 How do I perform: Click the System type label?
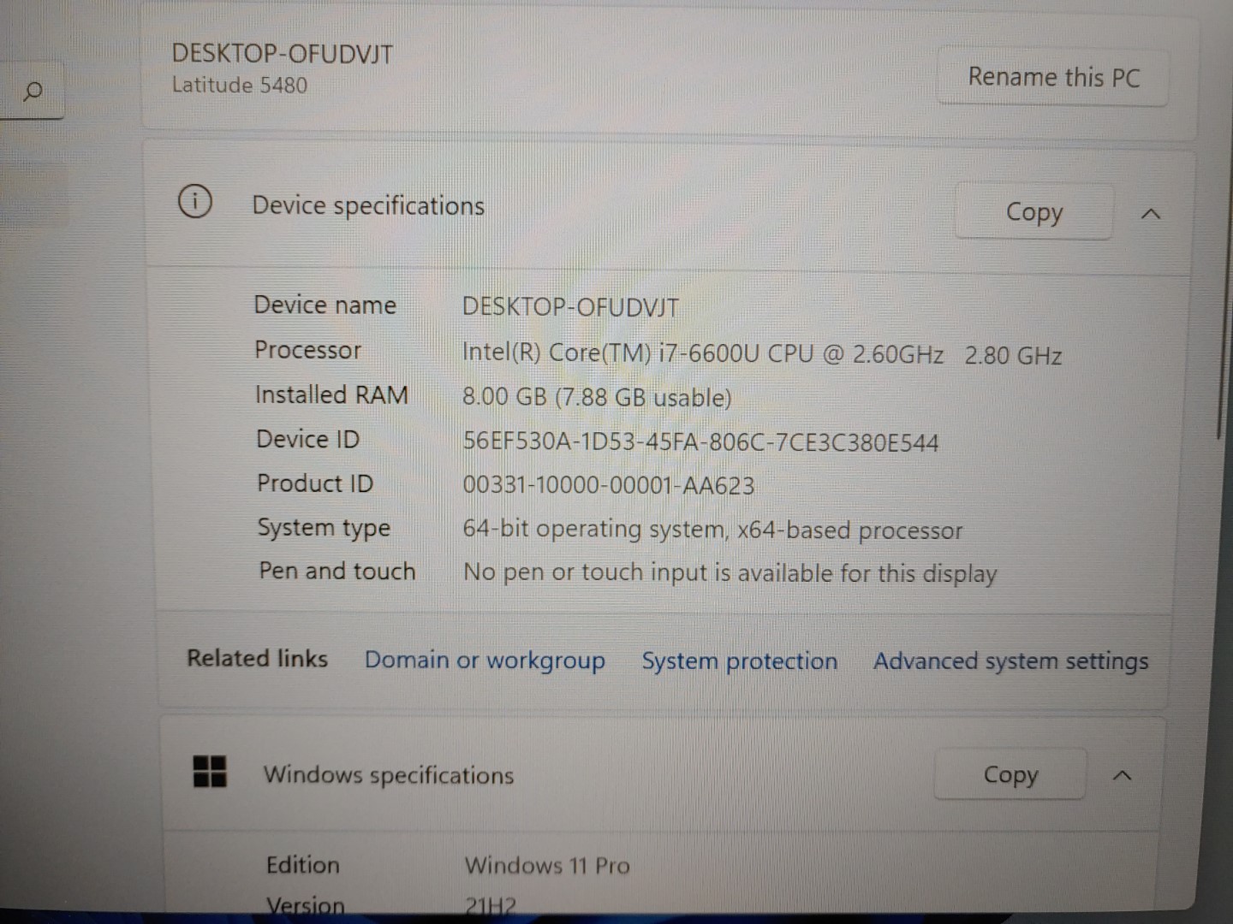[324, 528]
